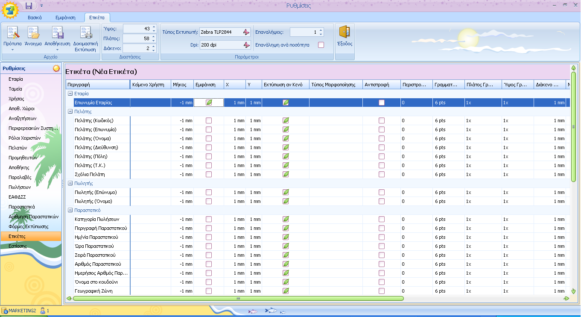This screenshot has height=317, width=581.
Task: Click the horizontal scrollbar thumb under the grid
Action: click(x=238, y=299)
